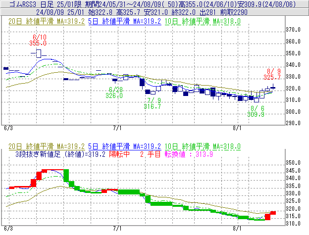Viewport: 309px width, 235px height.
Task: Click the 2 手目 count text
Action: pyautogui.click(x=150, y=154)
